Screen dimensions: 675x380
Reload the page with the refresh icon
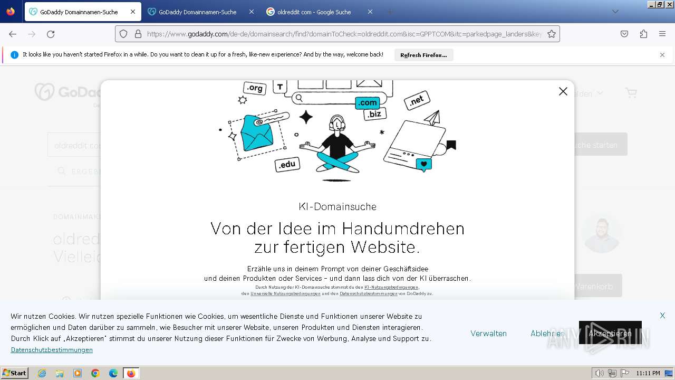(x=51, y=34)
